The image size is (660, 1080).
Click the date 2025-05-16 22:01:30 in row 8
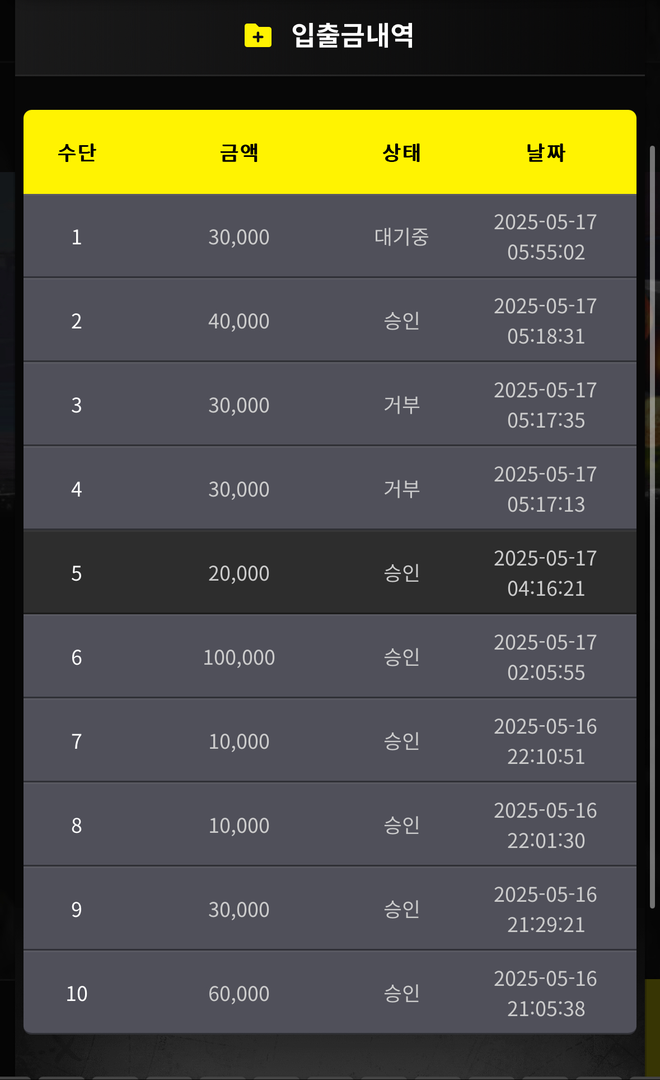[546, 826]
